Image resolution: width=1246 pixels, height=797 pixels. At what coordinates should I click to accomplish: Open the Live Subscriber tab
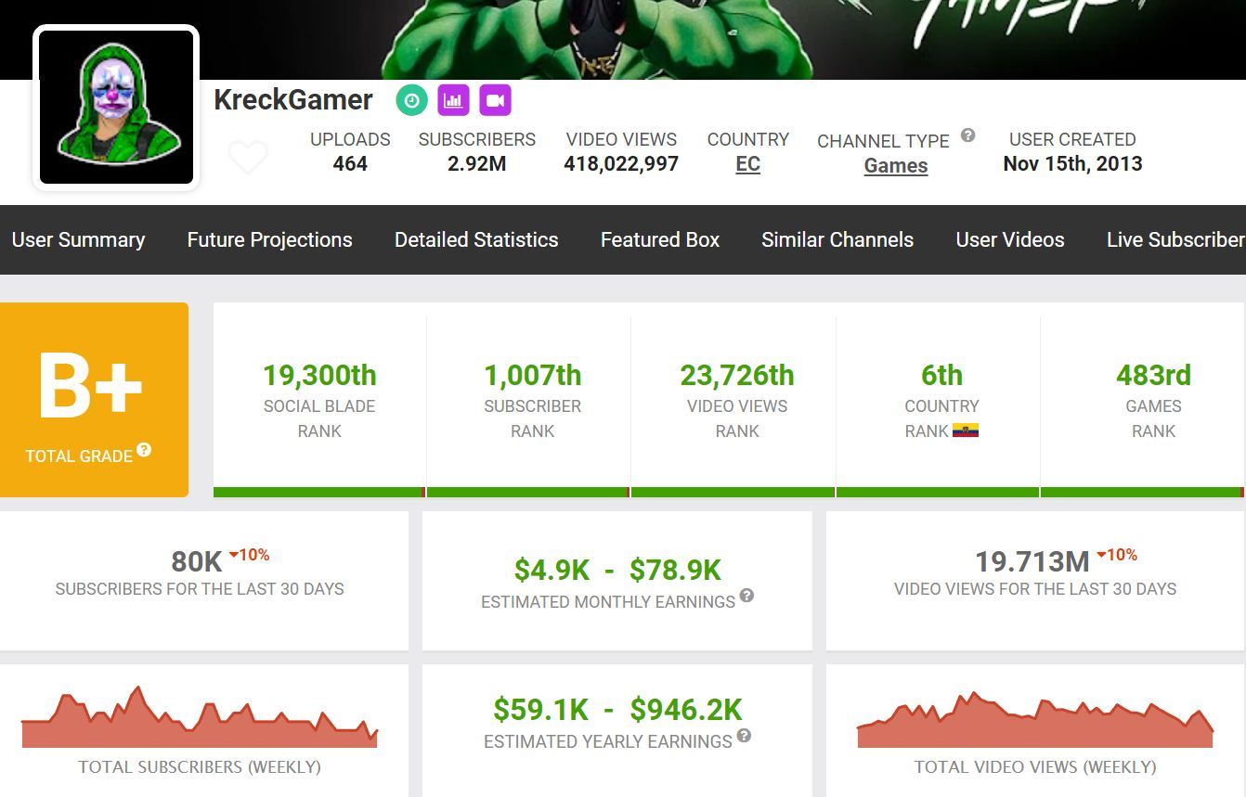pos(1175,239)
